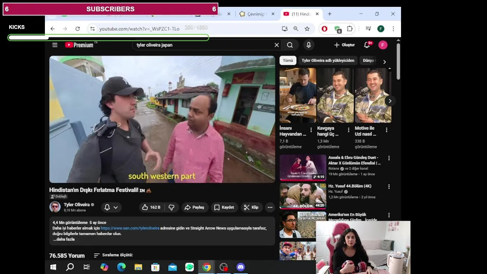487x274 pixels.
Task: Go to the YouTube Premium home logo
Action: [x=79, y=45]
